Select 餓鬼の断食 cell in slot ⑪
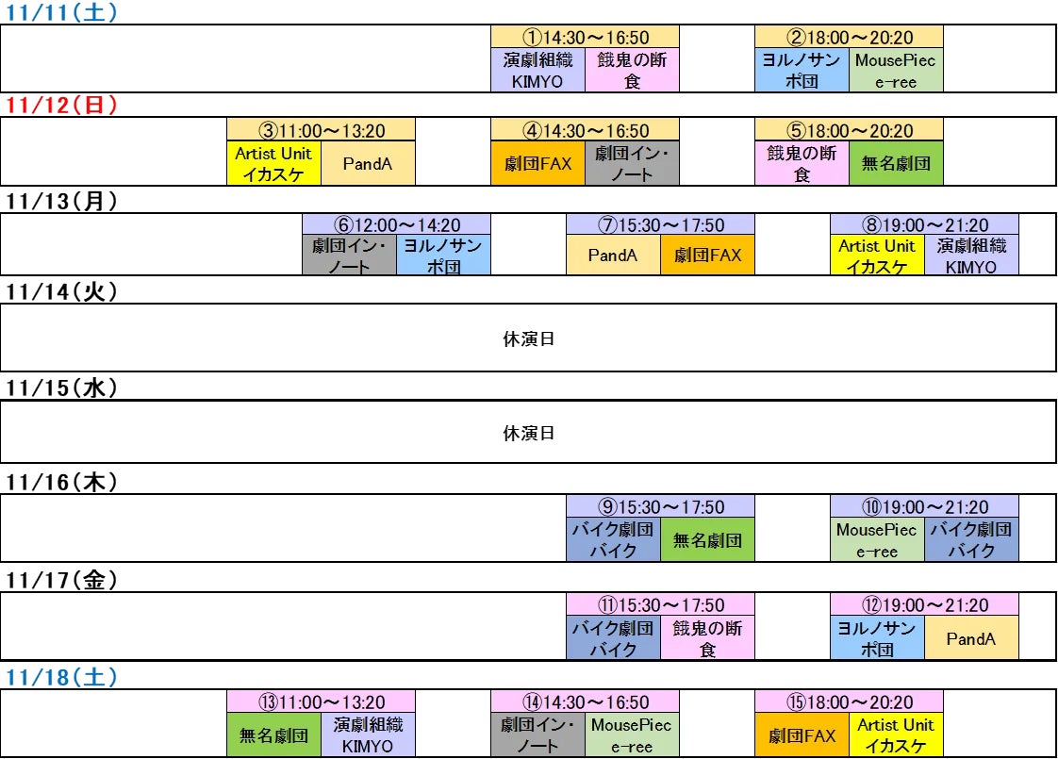Viewport: 1058px width, 759px height. (x=707, y=637)
